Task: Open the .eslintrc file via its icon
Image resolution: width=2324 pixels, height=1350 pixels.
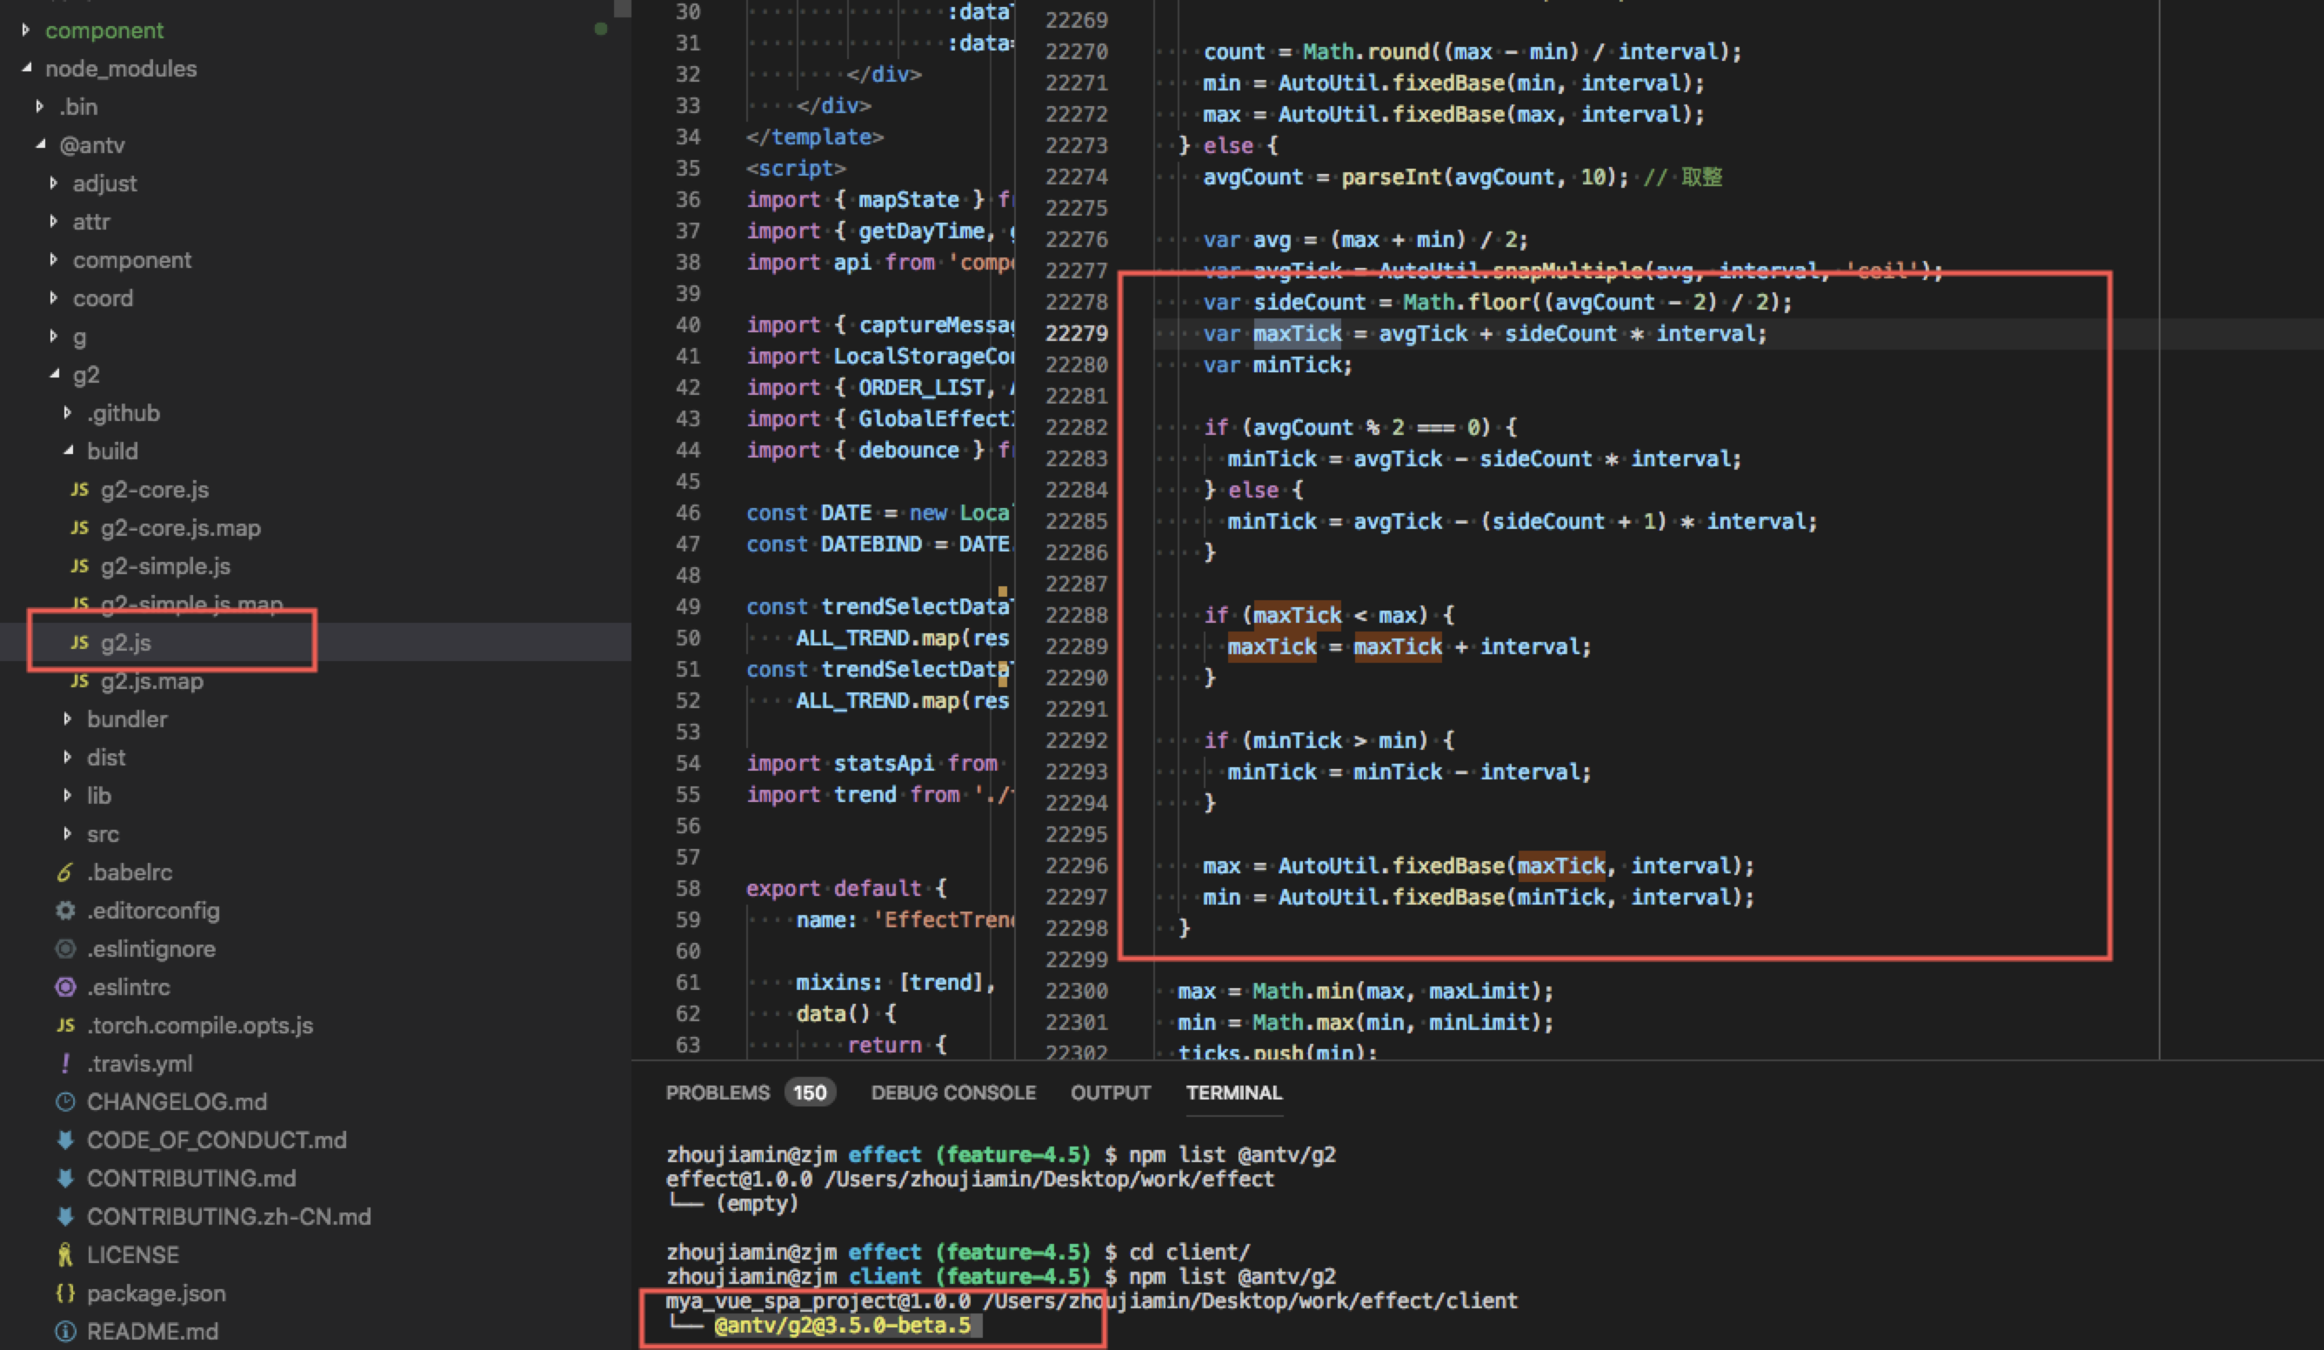Action: coord(64,986)
